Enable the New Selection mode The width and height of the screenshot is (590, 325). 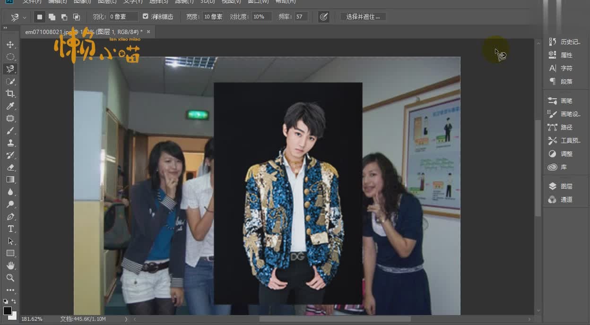click(40, 17)
